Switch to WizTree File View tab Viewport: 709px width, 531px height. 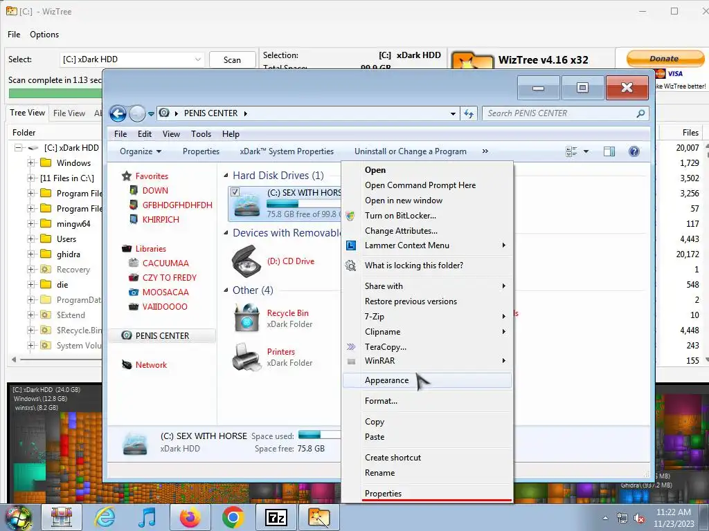(x=69, y=113)
